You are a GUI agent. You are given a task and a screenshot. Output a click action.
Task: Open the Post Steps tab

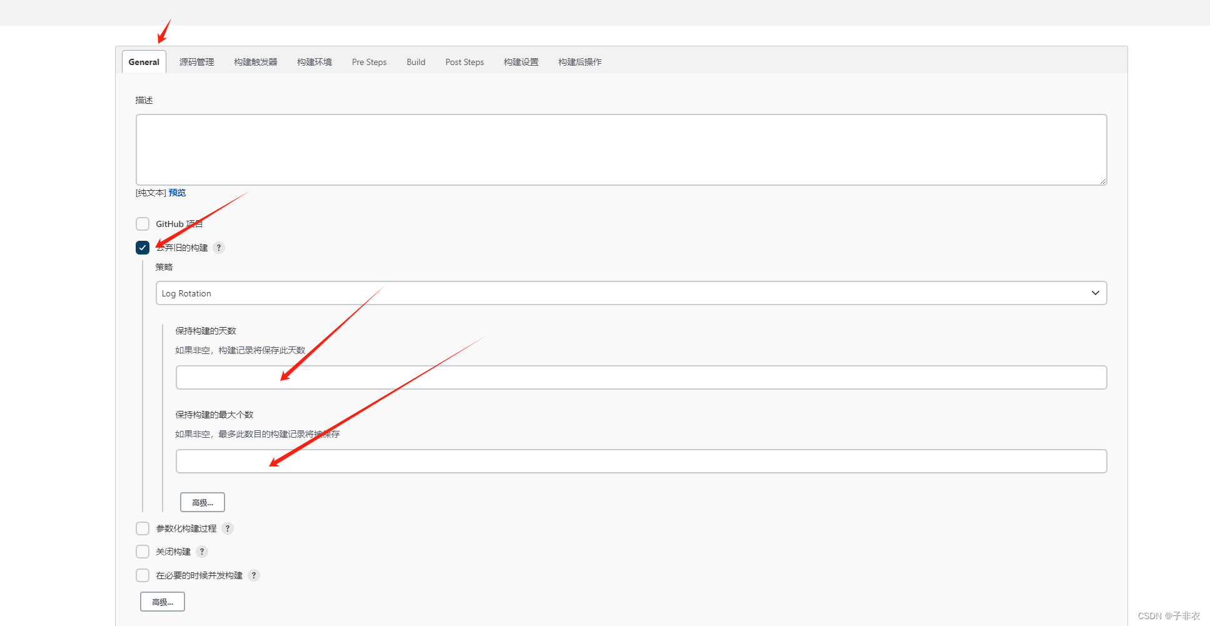pyautogui.click(x=465, y=62)
